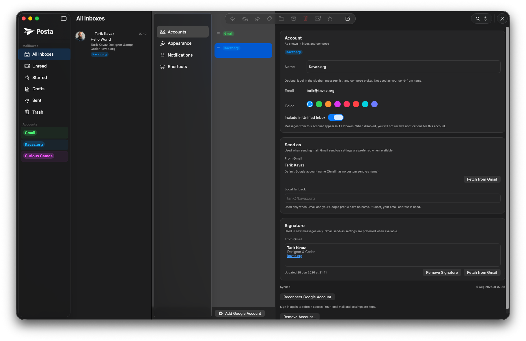Click the tarik@kavaz.org Email value text
Screen dimensions: 526x341
tap(320, 91)
